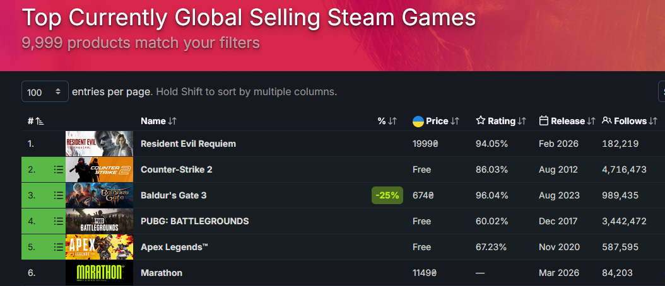Click the star icon in Rating header
Viewport: 665px width, 286px height.
point(481,121)
